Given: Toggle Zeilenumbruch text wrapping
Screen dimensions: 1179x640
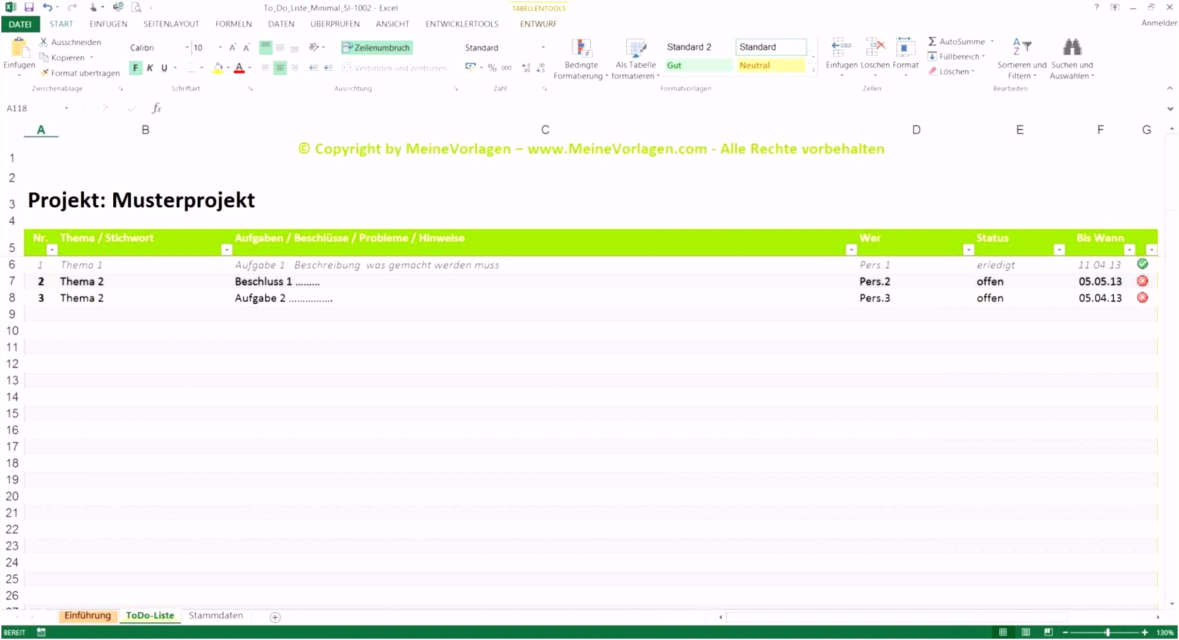Looking at the screenshot, I should click(x=377, y=48).
